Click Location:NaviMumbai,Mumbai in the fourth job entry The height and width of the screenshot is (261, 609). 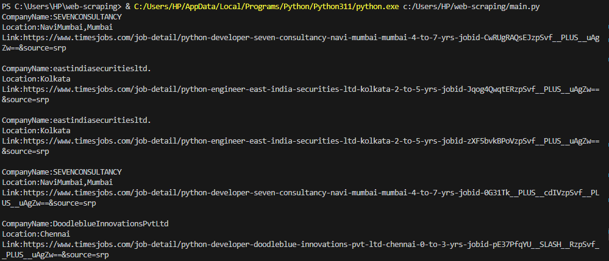(57, 183)
